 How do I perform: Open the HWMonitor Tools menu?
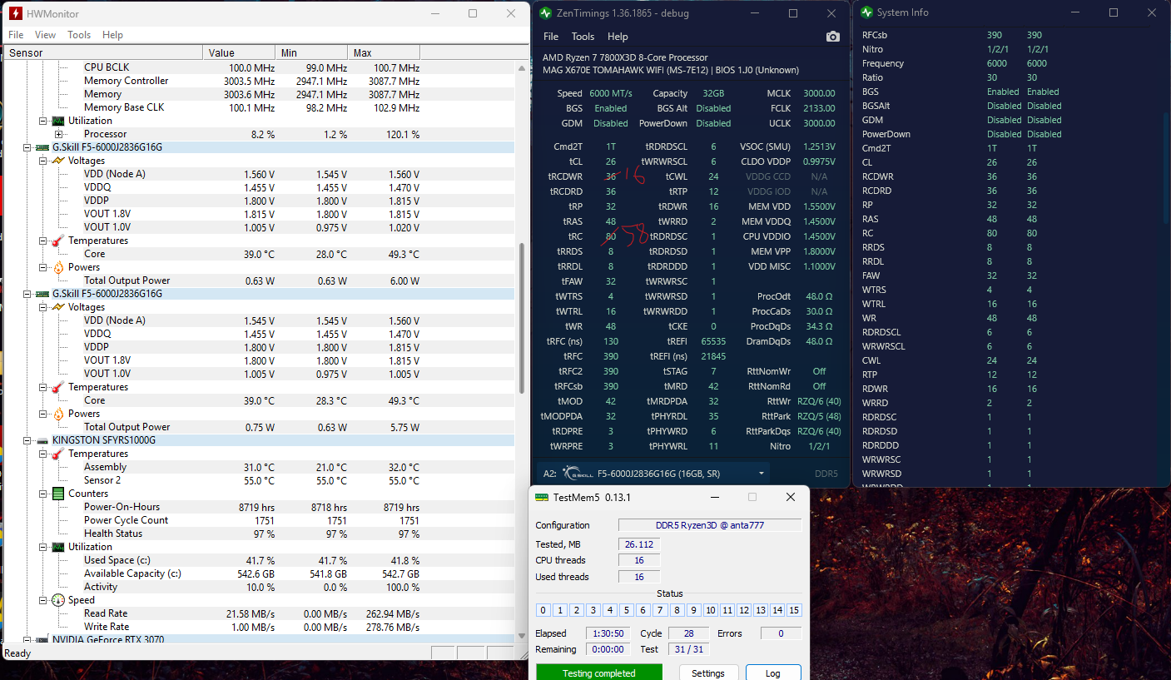click(x=79, y=35)
